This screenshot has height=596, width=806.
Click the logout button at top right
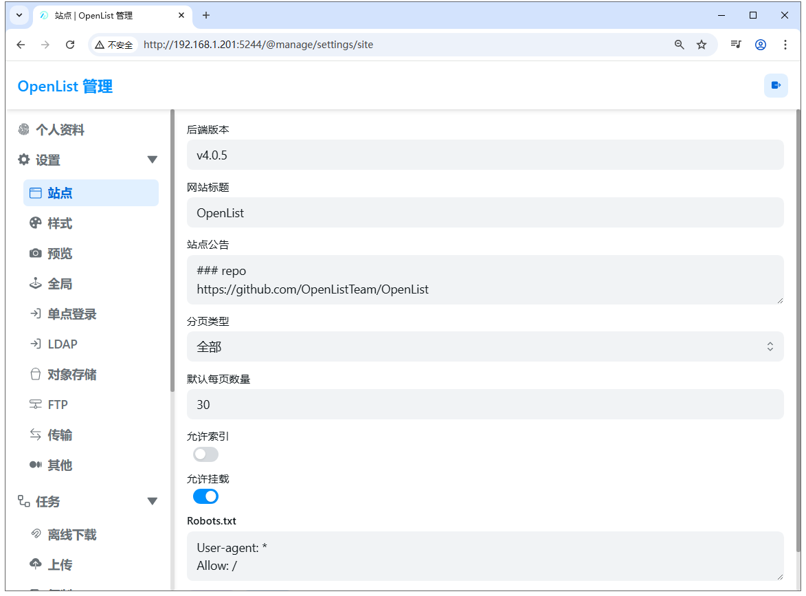coord(776,85)
